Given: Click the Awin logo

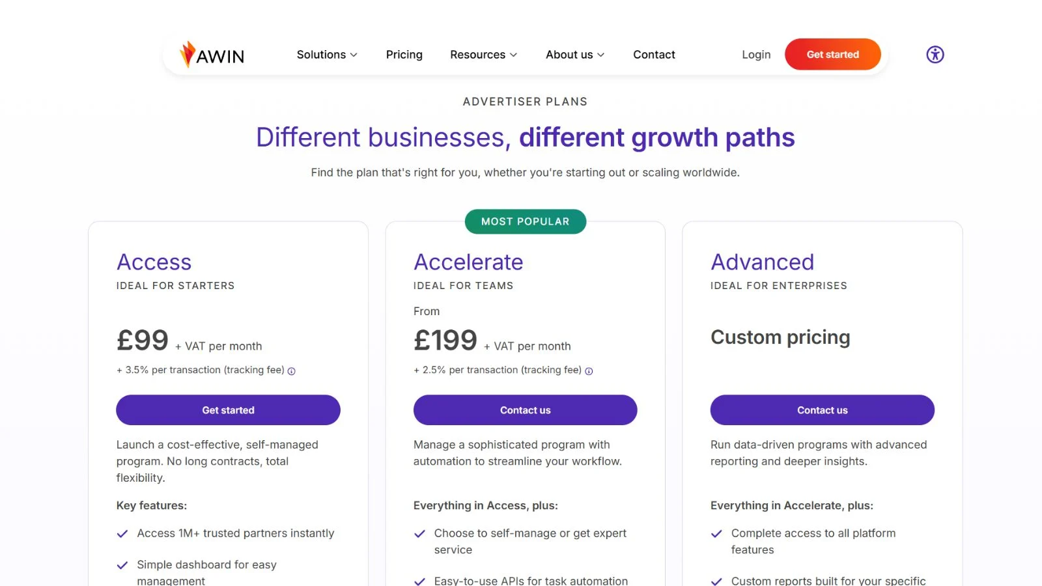Looking at the screenshot, I should coord(210,55).
